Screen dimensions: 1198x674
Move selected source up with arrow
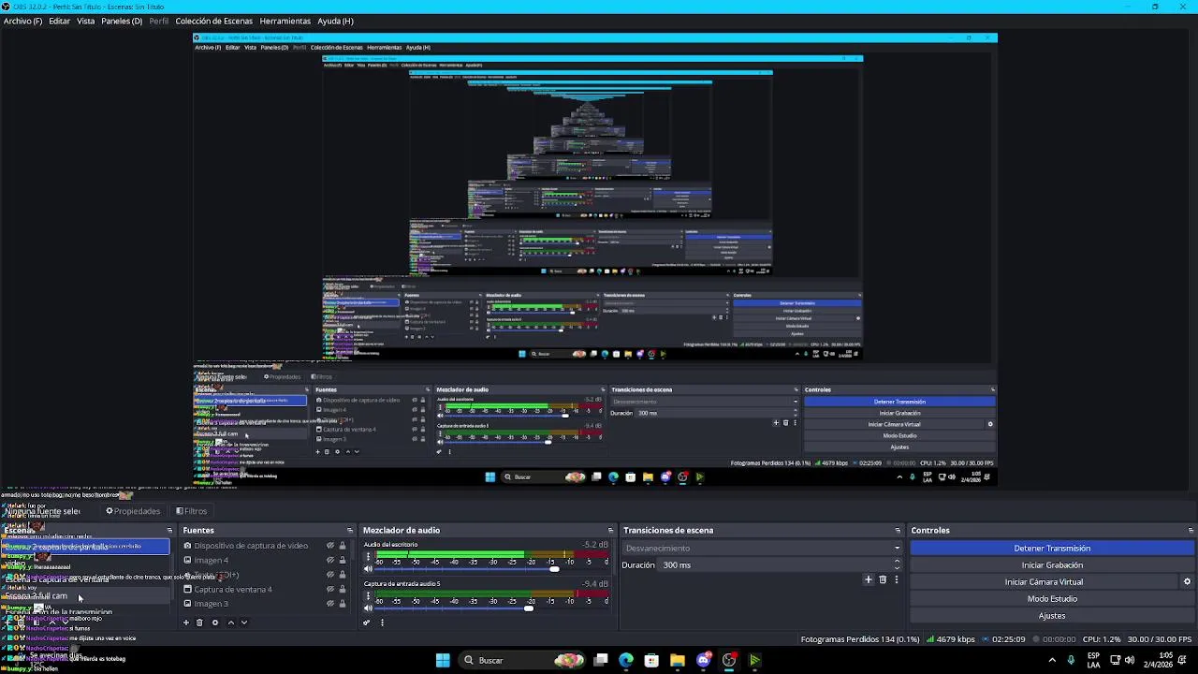(x=230, y=623)
